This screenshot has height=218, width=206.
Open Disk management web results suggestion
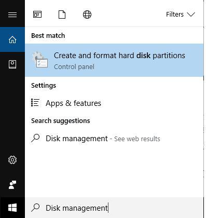[x=114, y=139]
